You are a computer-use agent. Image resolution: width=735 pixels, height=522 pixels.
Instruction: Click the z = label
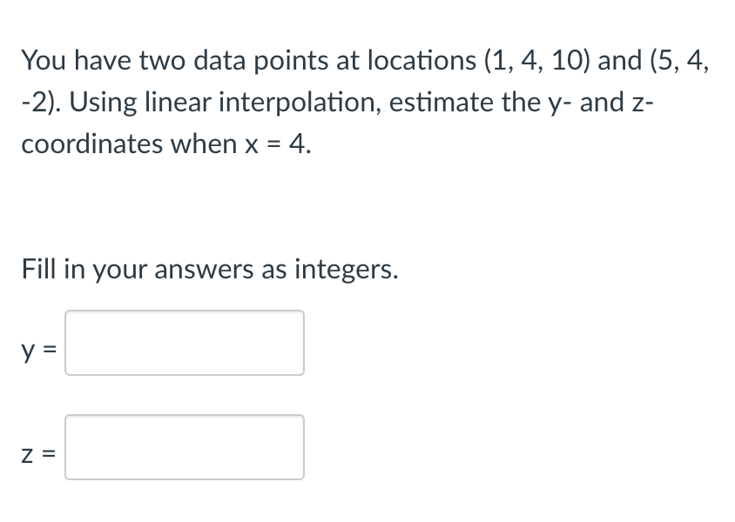(37, 454)
